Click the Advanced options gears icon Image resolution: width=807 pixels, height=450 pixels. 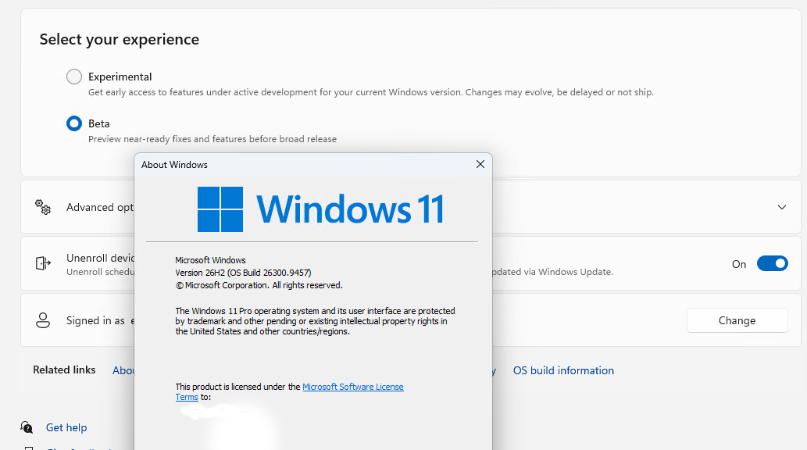coord(43,207)
